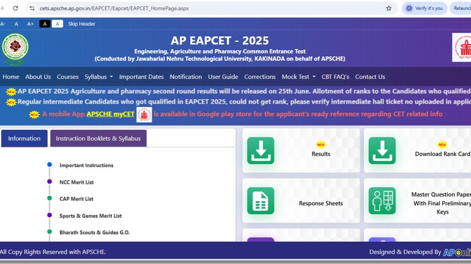Viewport: 471px width, 264px height.
Task: Click the green Results download icon
Action: click(x=261, y=151)
